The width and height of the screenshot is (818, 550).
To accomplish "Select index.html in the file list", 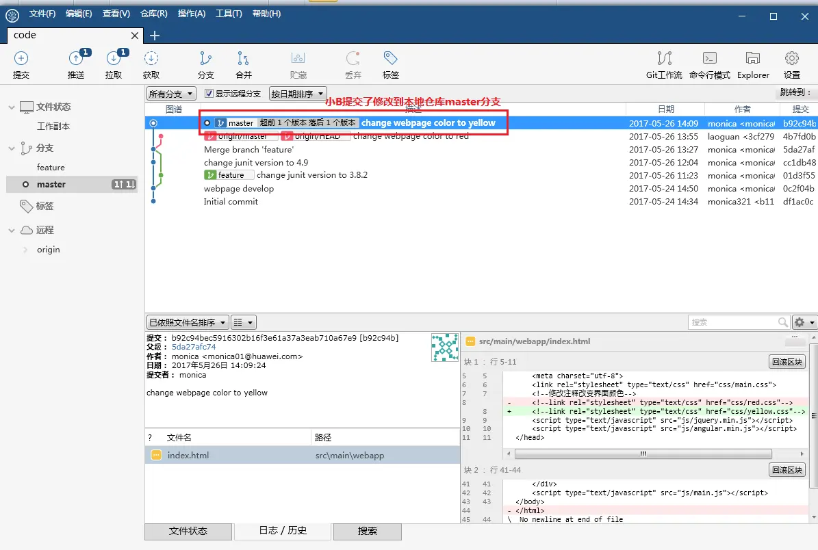I will click(303, 455).
